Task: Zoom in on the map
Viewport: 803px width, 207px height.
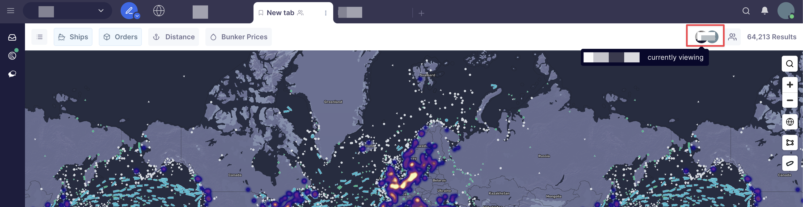Action: [789, 85]
